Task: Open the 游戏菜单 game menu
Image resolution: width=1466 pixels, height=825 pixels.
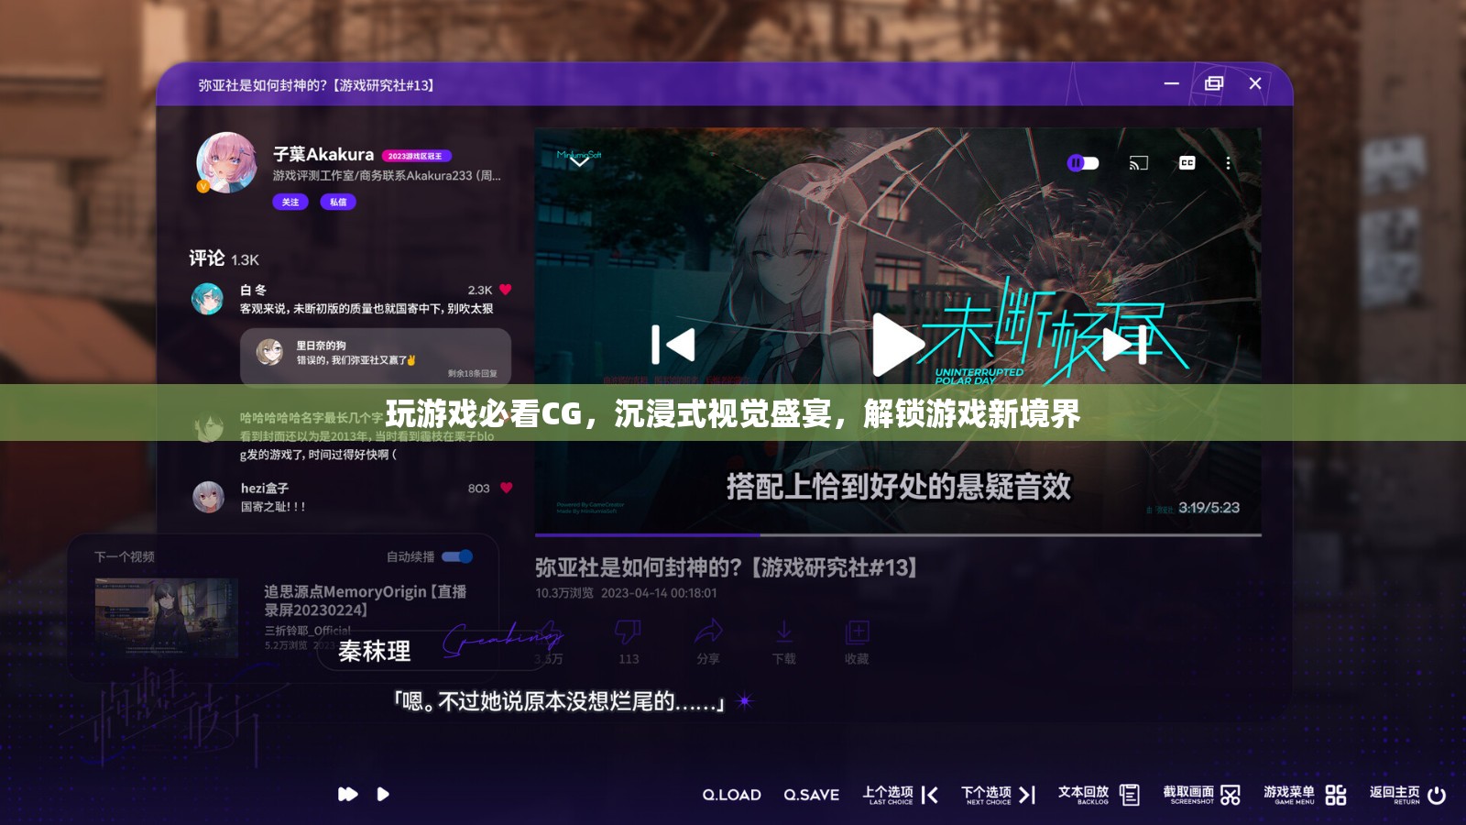Action: click(x=1305, y=795)
